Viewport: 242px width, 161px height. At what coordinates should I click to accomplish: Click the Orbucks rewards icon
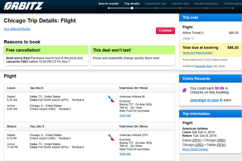(185, 90)
